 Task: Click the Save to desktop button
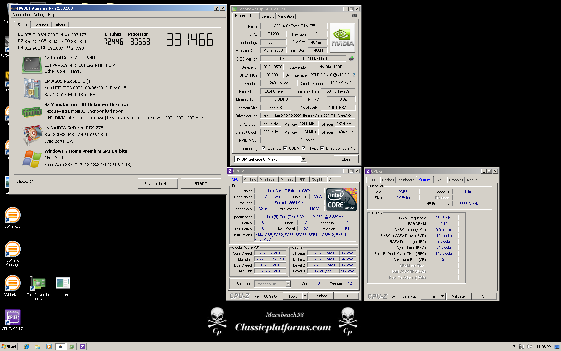point(157,184)
